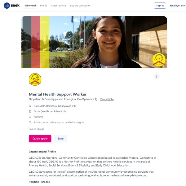The height and width of the screenshot is (186, 186).
Task: Save this job listing
Action: tap(60, 139)
